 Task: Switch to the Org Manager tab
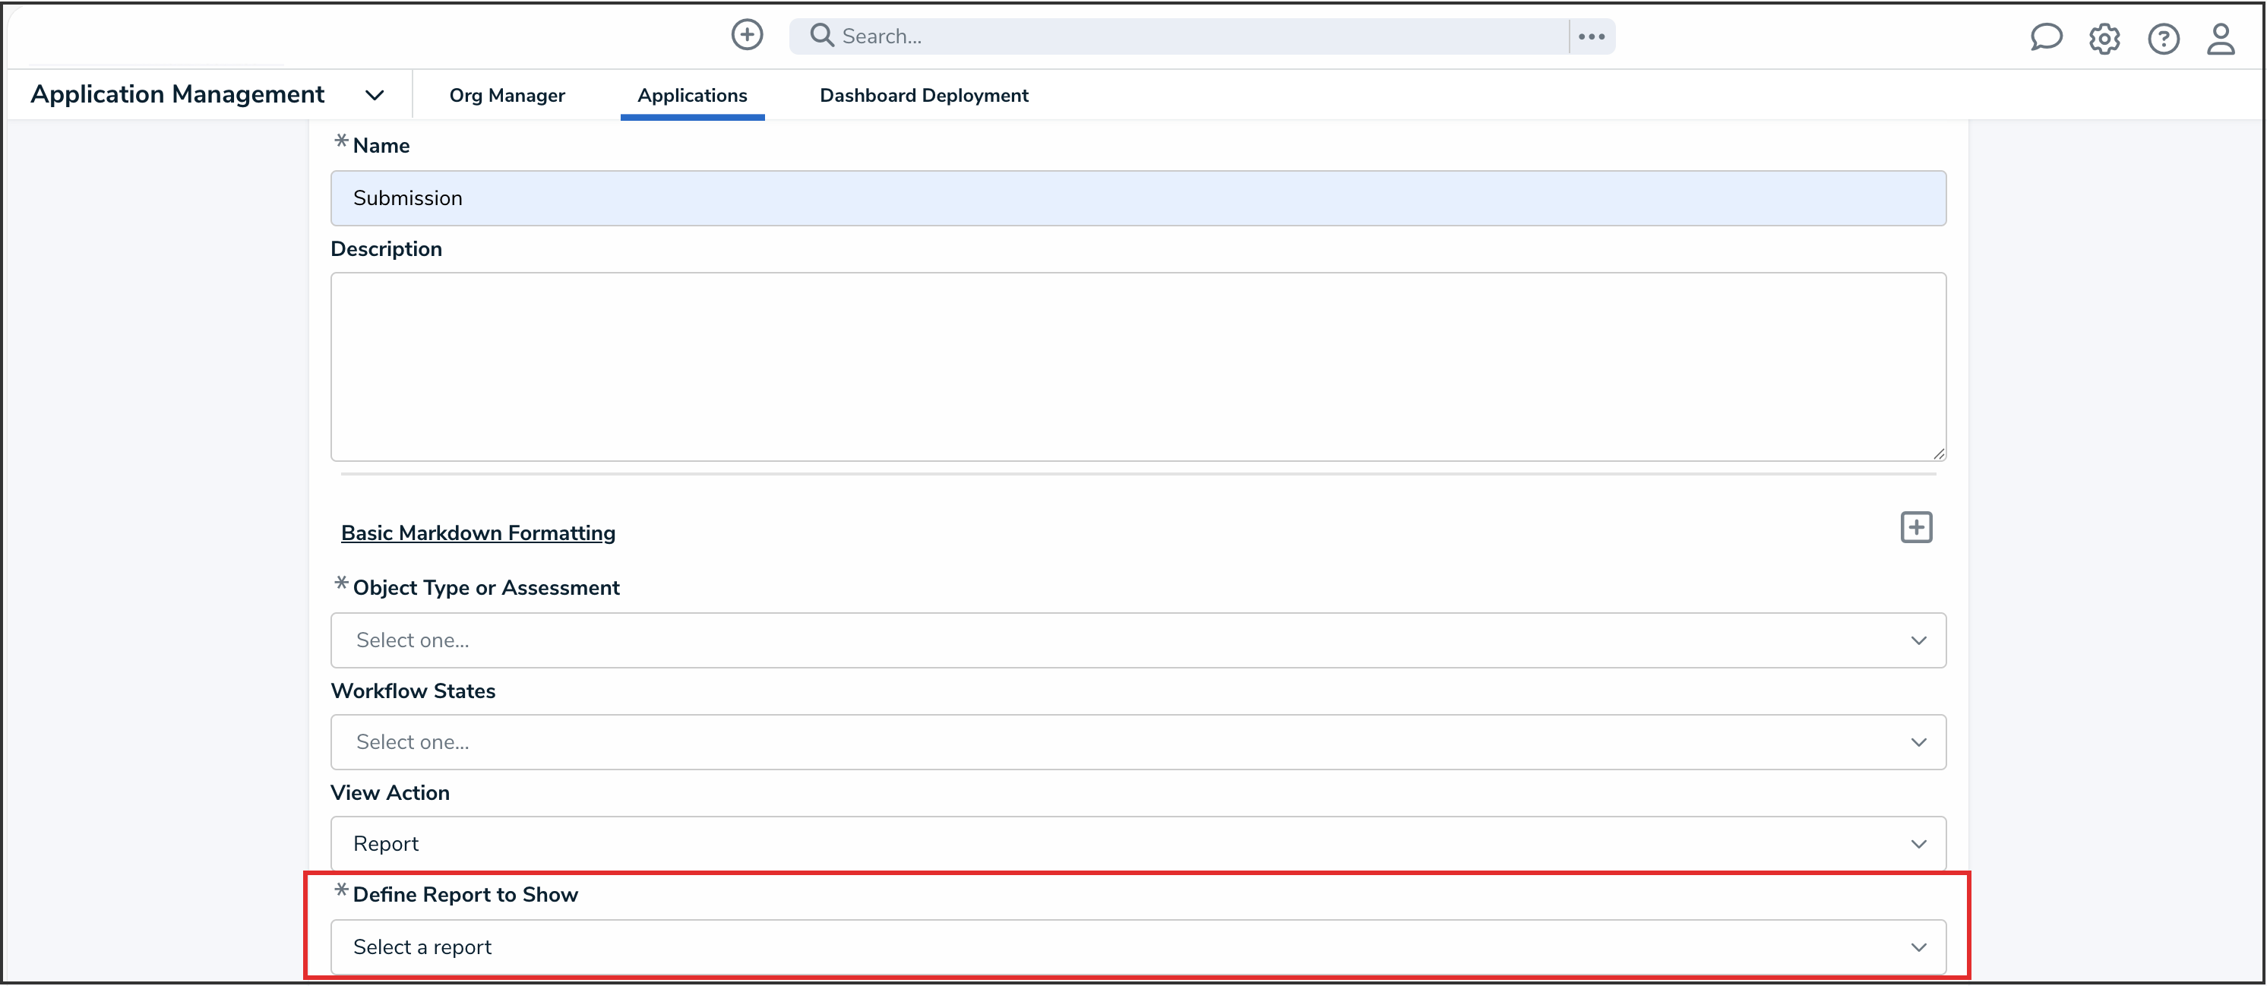(x=507, y=95)
